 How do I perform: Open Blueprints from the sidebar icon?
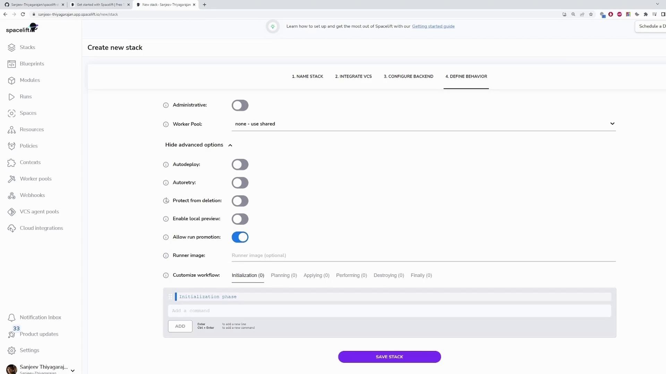click(11, 64)
